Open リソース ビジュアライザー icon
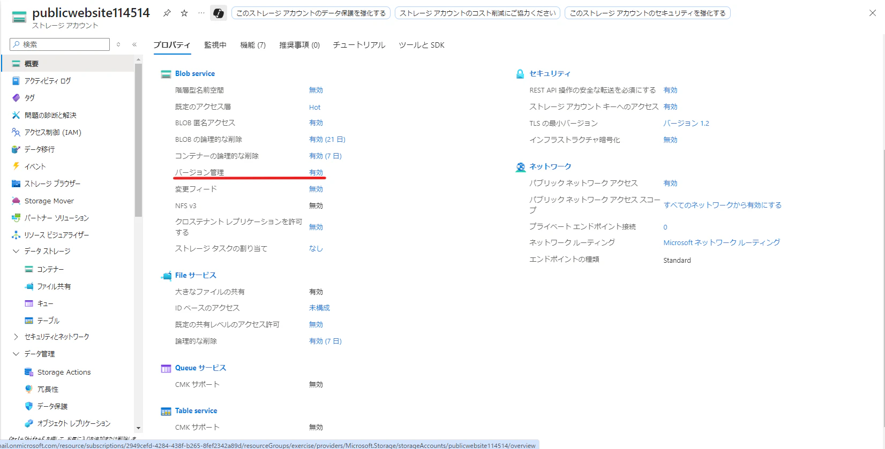This screenshot has width=885, height=449. [16, 235]
